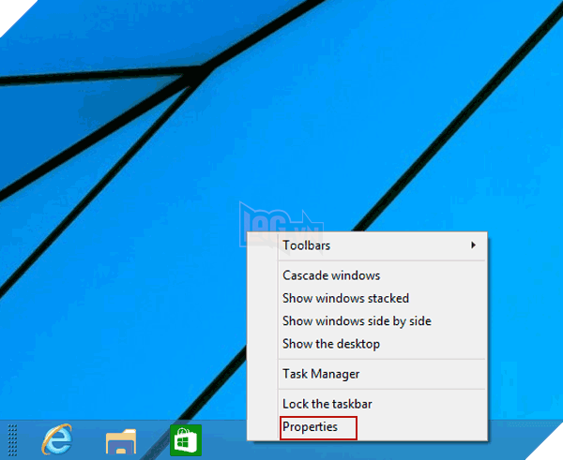The width and height of the screenshot is (563, 460).
Task: Open Internet Explorer from the taskbar
Action: point(56,439)
